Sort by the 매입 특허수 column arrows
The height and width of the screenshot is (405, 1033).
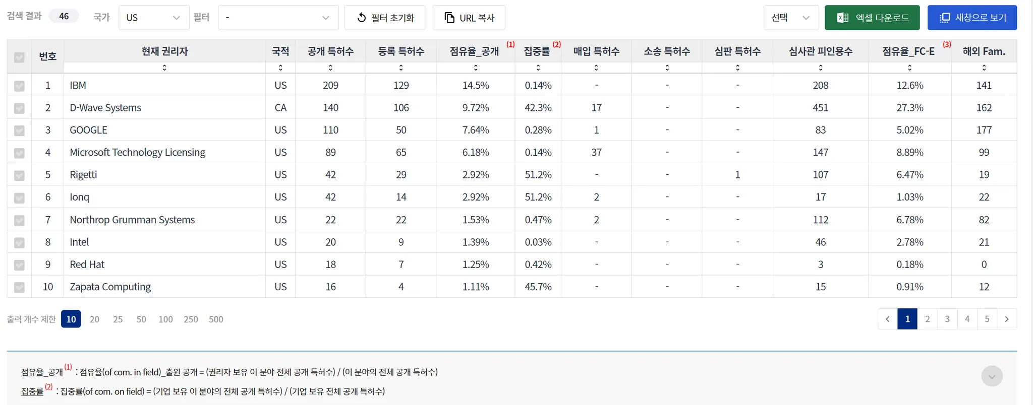596,67
